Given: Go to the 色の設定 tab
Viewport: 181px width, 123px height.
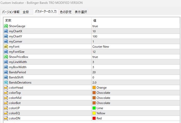Looking at the screenshot, I should 66,12.
